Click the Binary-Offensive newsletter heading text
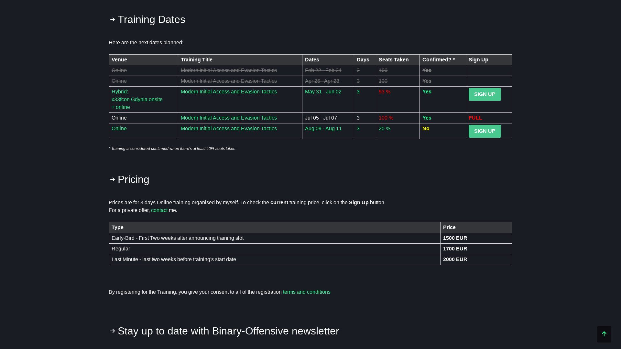Image resolution: width=621 pixels, height=349 pixels. pyautogui.click(x=228, y=331)
